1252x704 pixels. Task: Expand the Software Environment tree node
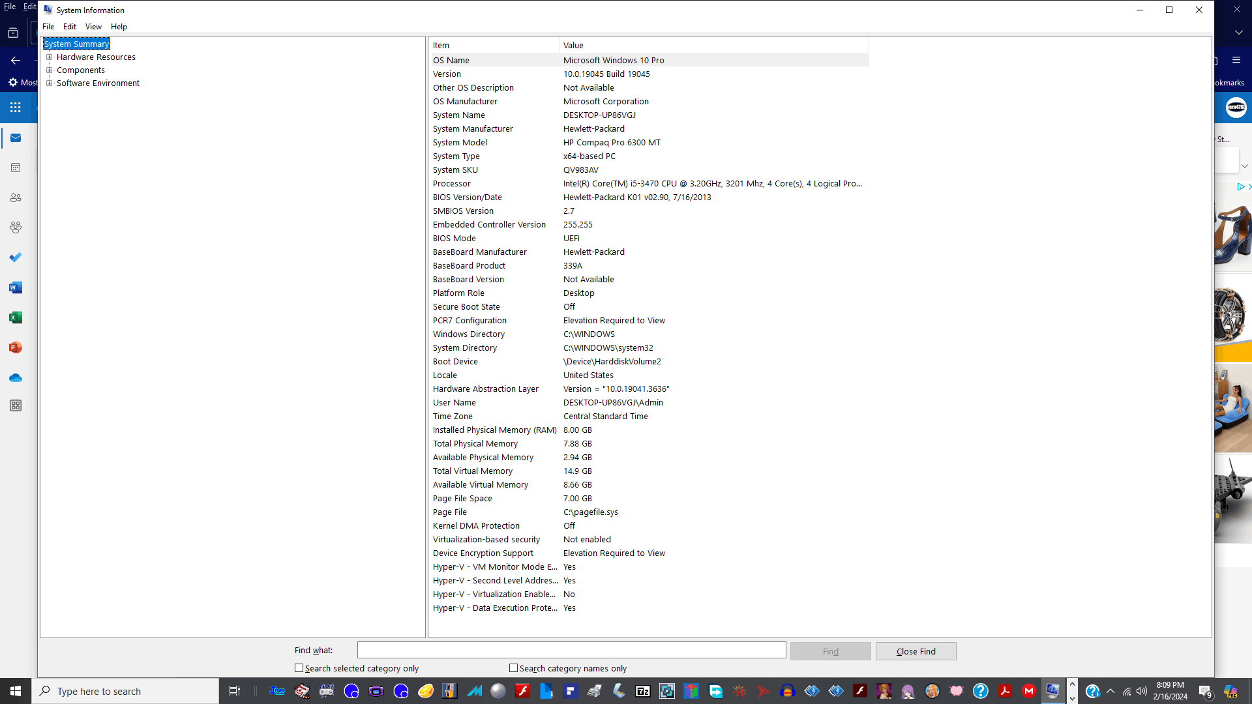(x=49, y=83)
